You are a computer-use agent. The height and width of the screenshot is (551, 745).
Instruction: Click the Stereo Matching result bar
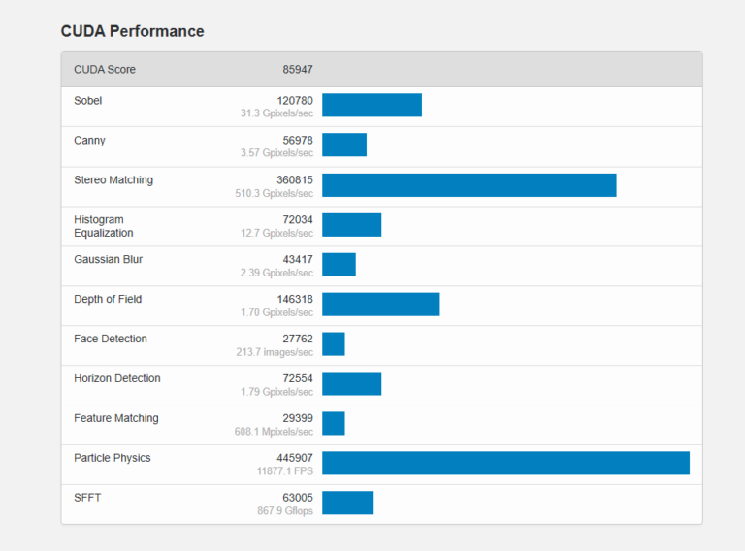469,184
